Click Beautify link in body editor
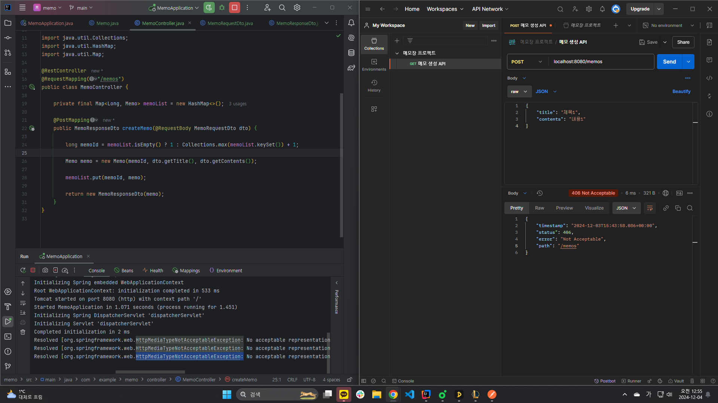 (681, 92)
